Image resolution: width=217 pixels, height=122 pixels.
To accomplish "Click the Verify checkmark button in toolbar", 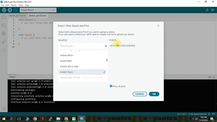I will coord(4,10).
